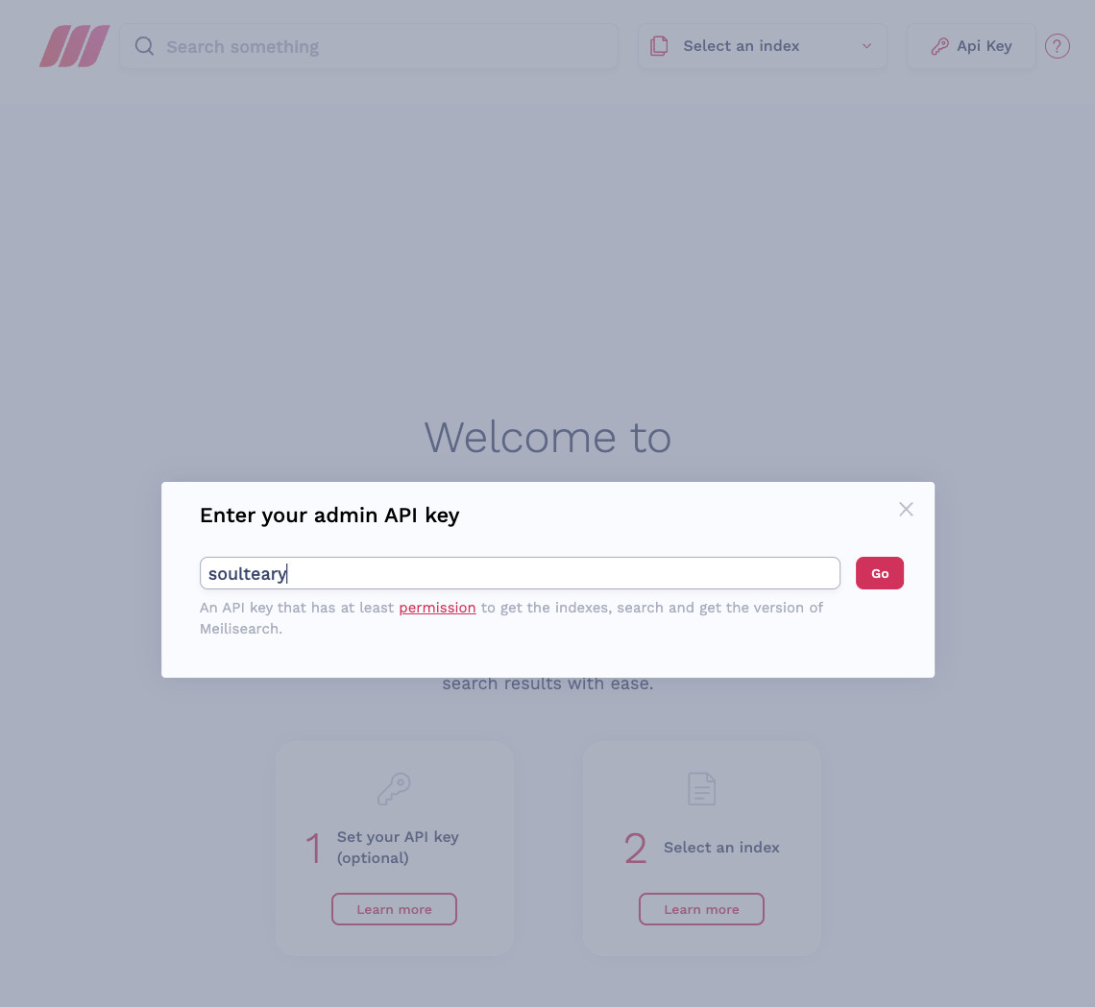
Task: Click the Meilisearch logo
Action: (x=75, y=46)
